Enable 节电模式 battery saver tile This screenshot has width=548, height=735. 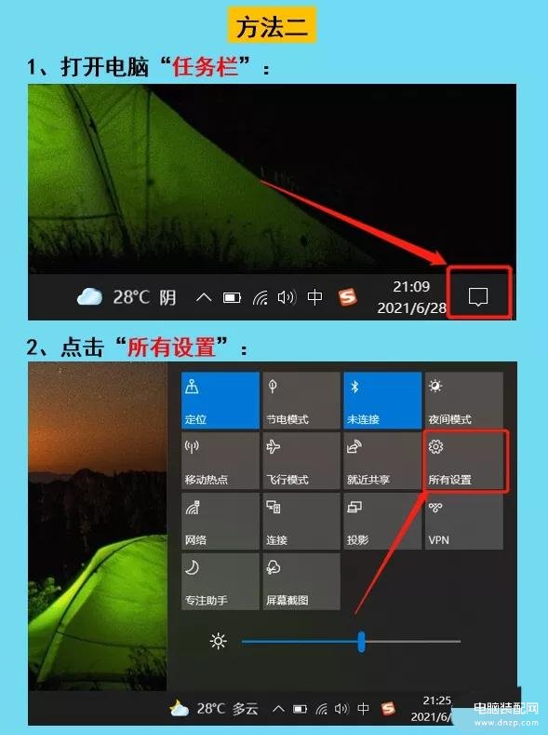pos(301,401)
